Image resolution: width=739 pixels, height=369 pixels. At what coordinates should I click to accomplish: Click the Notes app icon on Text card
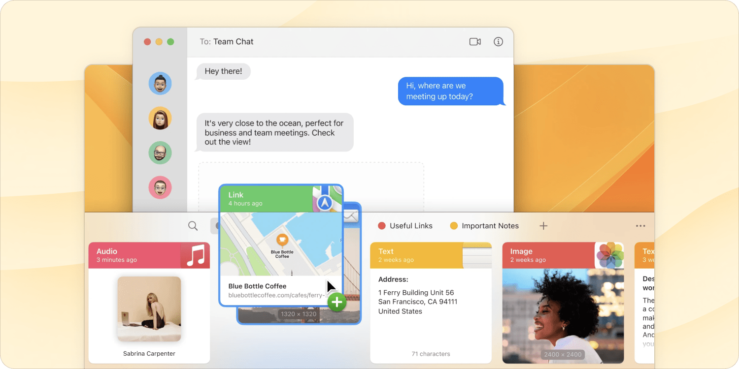[477, 255]
